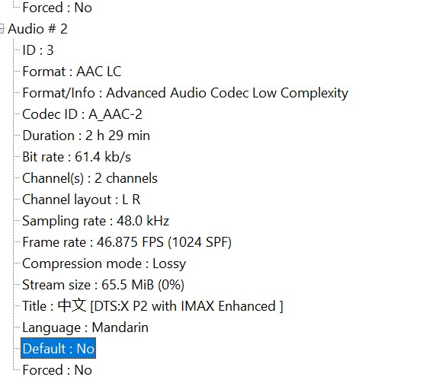Click the highlighted Default : No row

(58, 348)
